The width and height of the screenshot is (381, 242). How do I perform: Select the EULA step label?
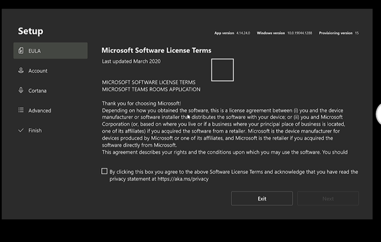[35, 51]
